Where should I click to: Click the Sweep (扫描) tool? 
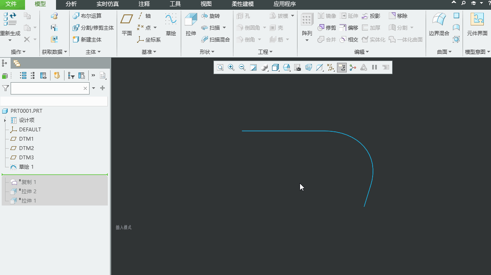(x=210, y=28)
